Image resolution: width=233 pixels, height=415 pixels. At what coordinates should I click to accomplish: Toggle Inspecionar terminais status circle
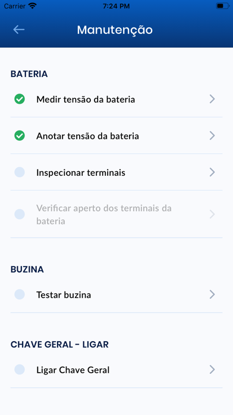click(x=20, y=172)
